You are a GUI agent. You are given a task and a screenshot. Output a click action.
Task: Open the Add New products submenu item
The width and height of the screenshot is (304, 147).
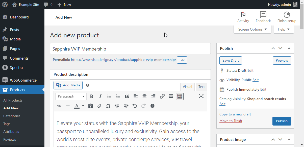(11, 108)
